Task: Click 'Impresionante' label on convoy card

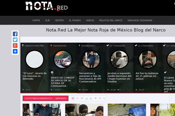Action: coord(60,46)
